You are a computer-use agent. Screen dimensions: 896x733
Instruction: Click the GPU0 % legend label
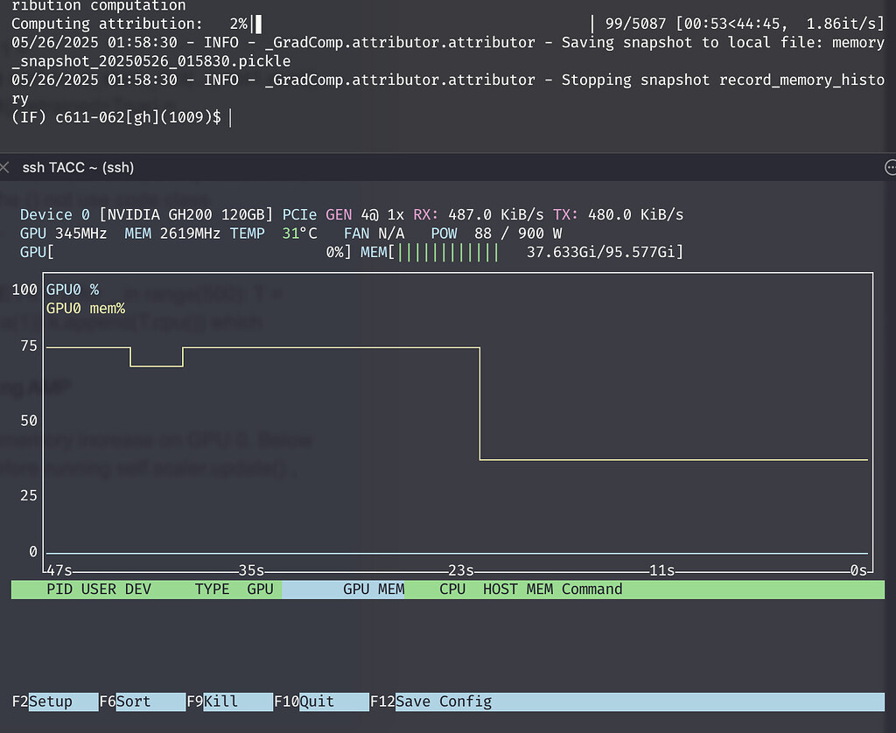pyautogui.click(x=73, y=290)
